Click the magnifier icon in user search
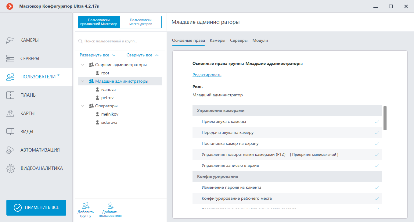Viewport: 414px width, 222px height. point(81,41)
